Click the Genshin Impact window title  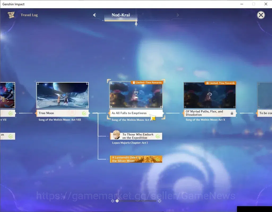click(x=13, y=4)
